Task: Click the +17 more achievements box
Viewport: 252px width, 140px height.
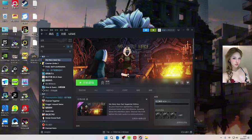Action: coord(181,115)
